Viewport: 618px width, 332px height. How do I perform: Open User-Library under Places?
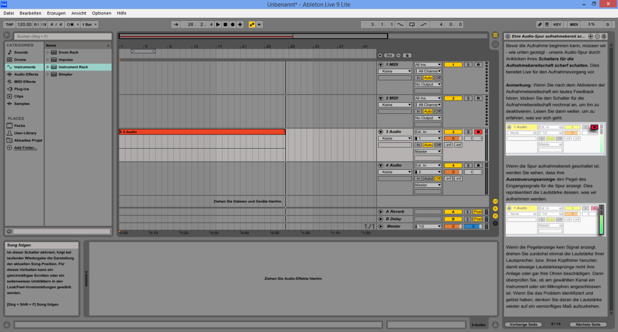25,133
